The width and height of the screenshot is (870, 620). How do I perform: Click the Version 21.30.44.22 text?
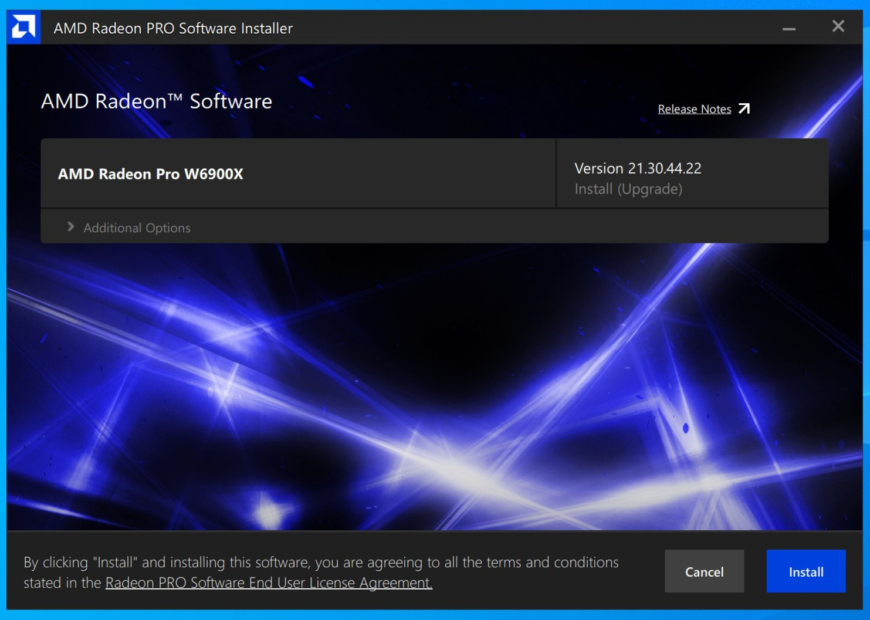click(637, 168)
